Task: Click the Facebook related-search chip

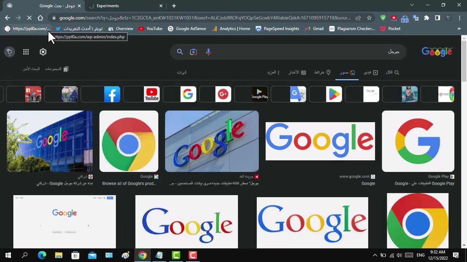Action: pos(100,94)
